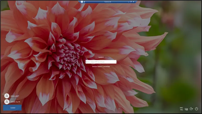
Task: Select the demo_user1 account
Action: (x=12, y=96)
